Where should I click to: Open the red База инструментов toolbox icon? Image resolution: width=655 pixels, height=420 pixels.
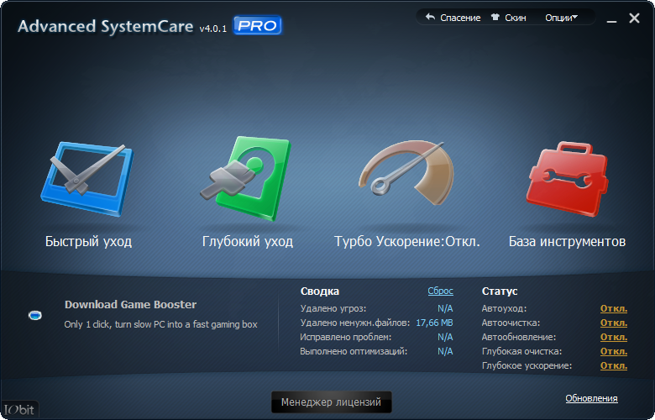(x=568, y=179)
